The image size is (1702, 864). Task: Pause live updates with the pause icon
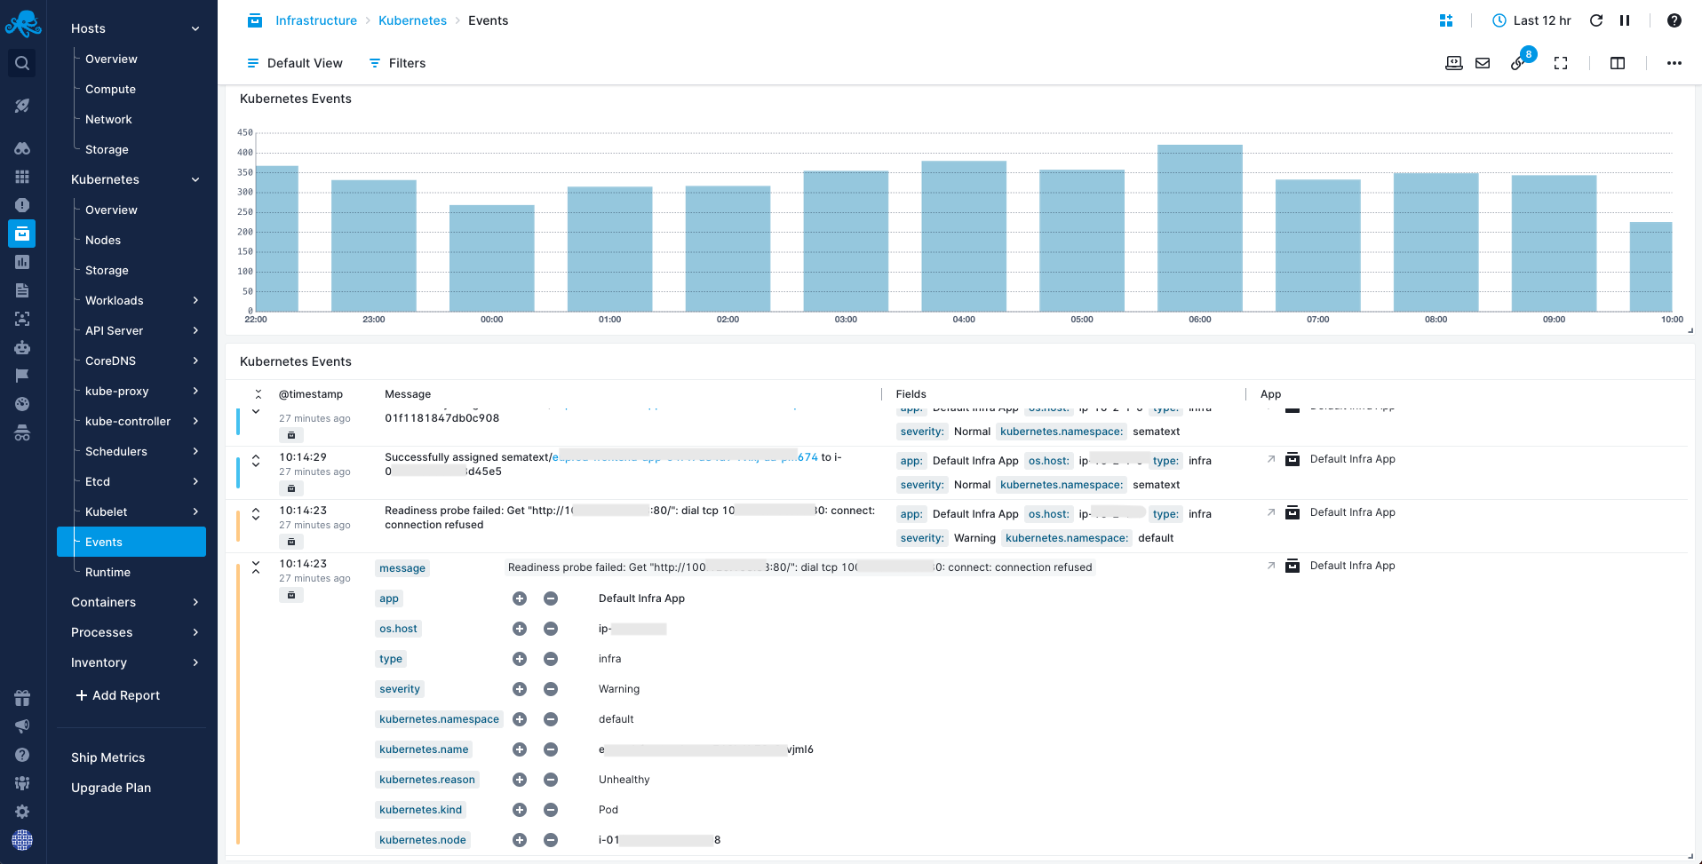pos(1625,20)
